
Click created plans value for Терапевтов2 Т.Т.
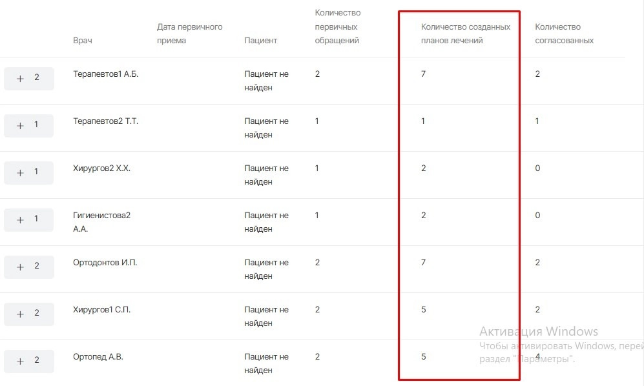point(423,121)
